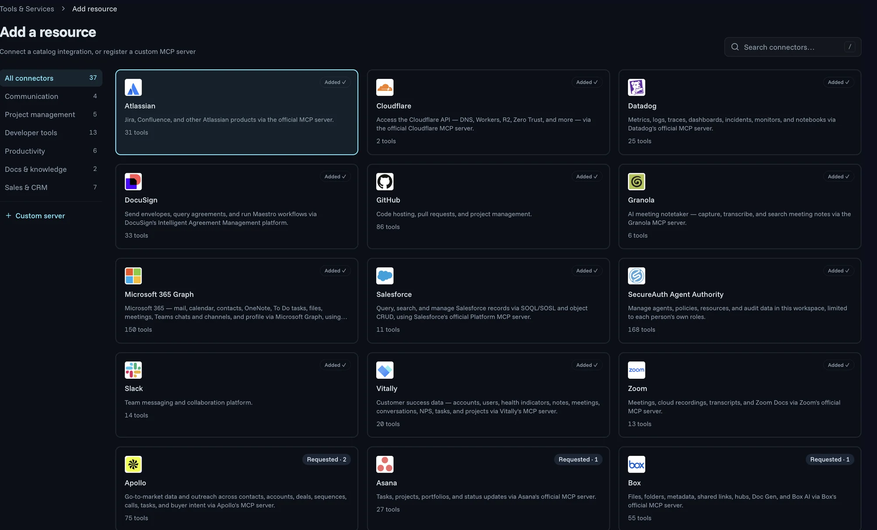Click the Cloudflare cloud icon
This screenshot has width=877, height=530.
coord(385,87)
